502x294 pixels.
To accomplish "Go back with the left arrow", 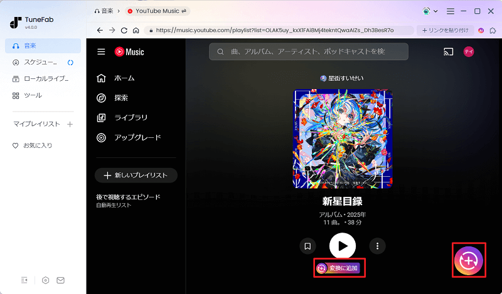I will (x=100, y=30).
